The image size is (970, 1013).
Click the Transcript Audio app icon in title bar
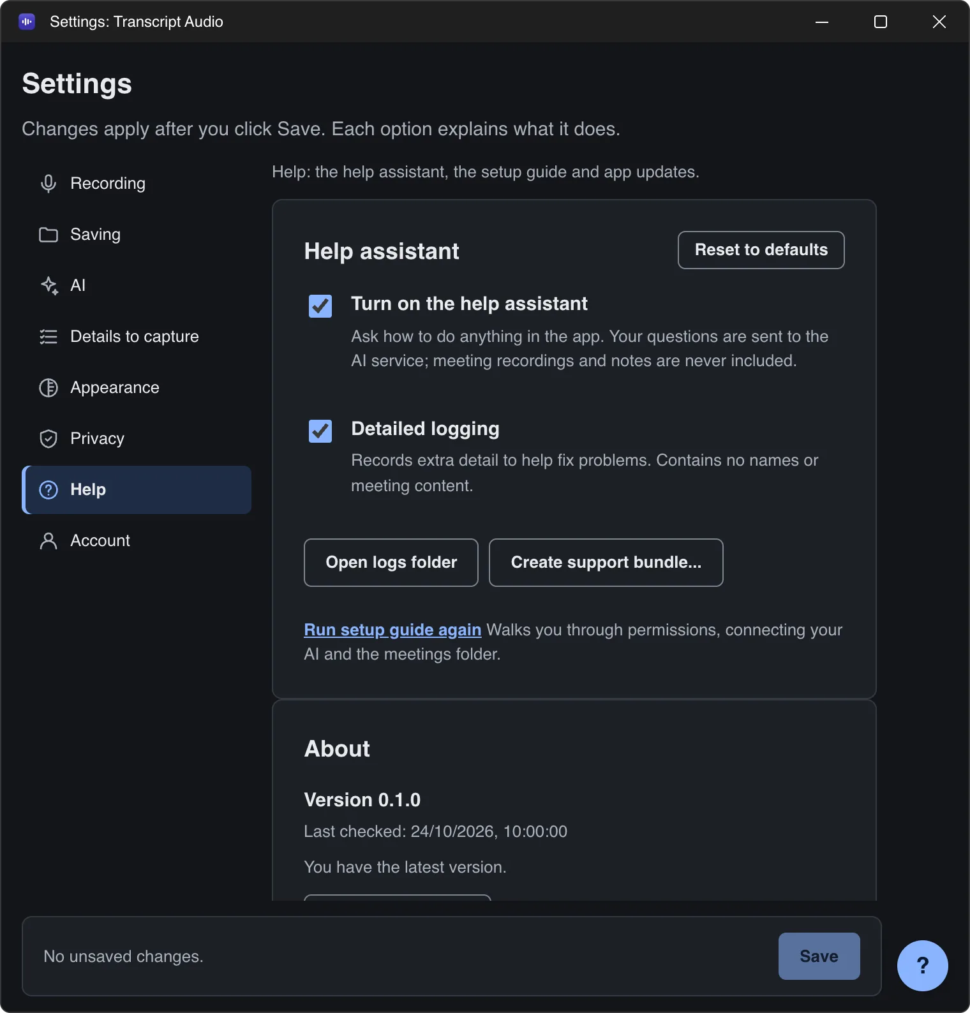[27, 22]
